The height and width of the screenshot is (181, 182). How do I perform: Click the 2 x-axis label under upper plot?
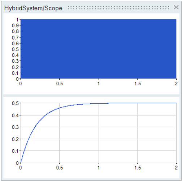point(176,83)
